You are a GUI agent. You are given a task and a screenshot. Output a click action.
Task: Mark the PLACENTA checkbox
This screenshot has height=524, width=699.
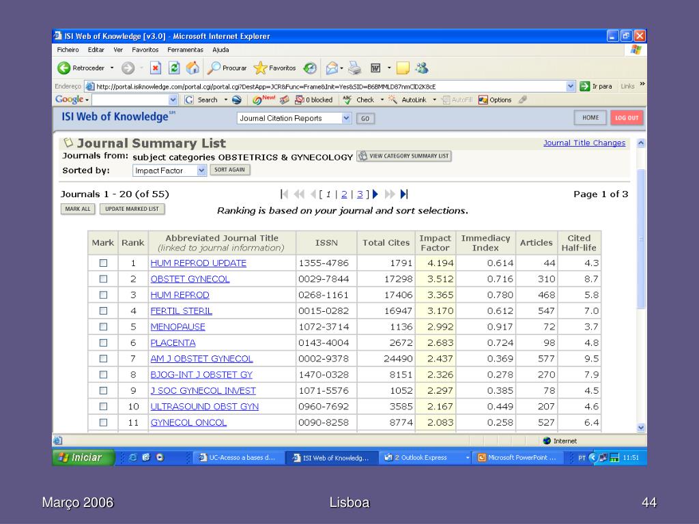pos(104,343)
